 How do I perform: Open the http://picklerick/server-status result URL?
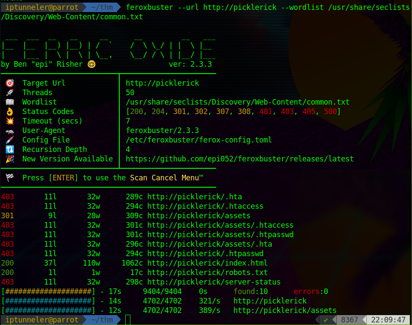point(214,282)
